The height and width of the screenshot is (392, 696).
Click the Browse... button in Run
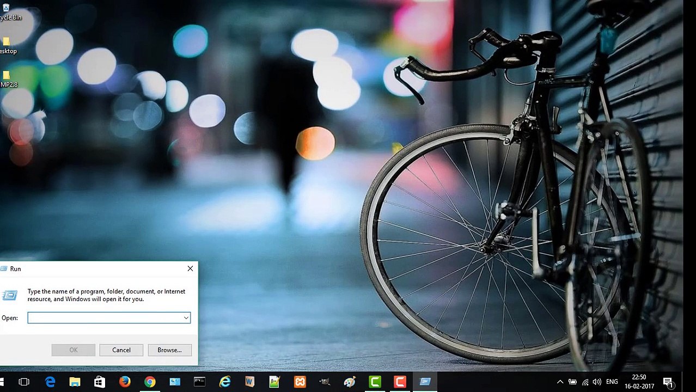click(x=169, y=350)
